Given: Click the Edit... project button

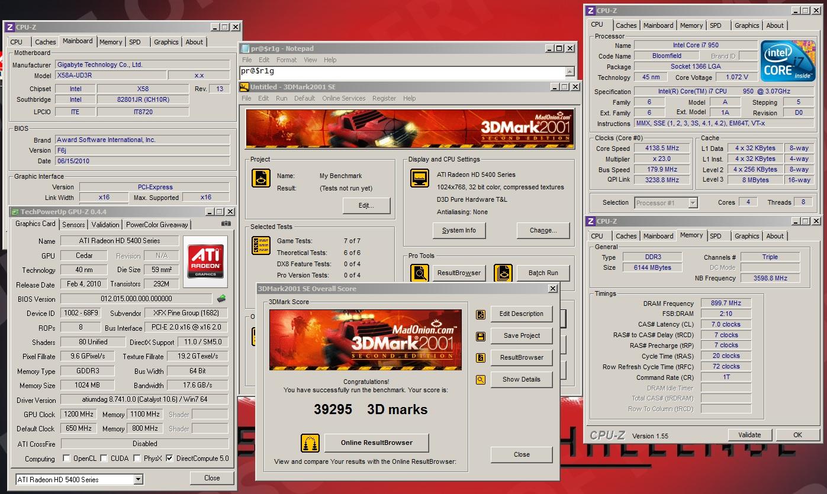Looking at the screenshot, I should (366, 205).
